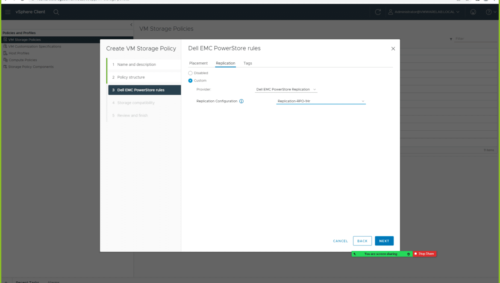Switch to the Placement tab
500x283 pixels.
pos(198,63)
